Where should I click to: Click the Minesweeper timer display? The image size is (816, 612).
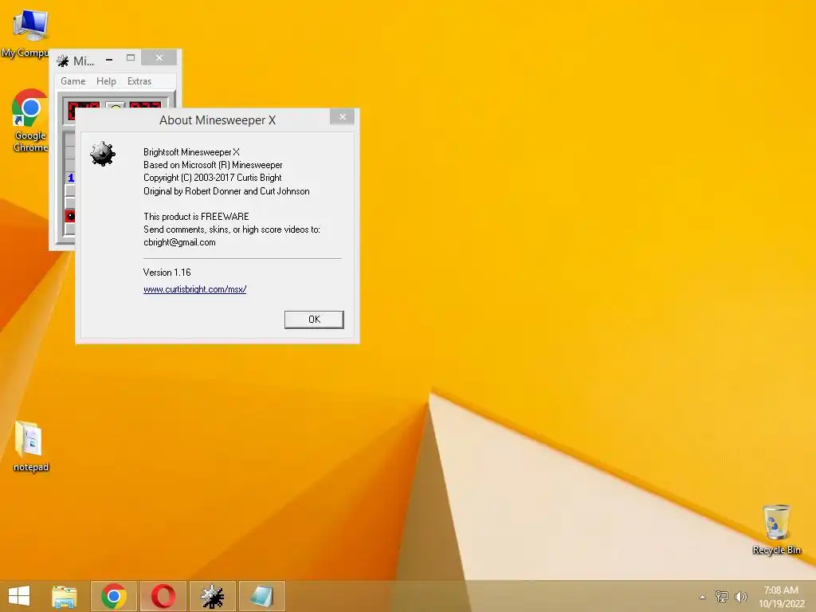tap(145, 106)
